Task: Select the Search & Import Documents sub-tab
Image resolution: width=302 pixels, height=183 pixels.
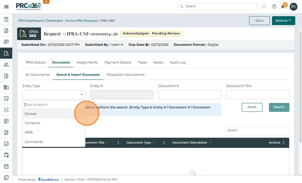Action: (78, 75)
